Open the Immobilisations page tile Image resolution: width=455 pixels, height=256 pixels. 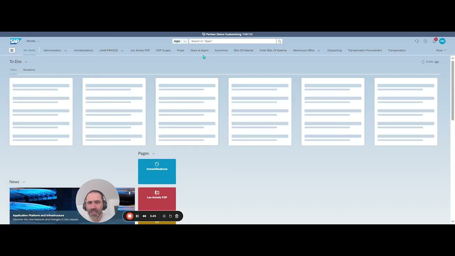[x=157, y=171]
